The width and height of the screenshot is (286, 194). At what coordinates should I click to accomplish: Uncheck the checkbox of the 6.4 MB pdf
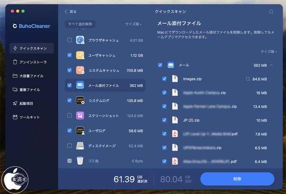[164, 161]
